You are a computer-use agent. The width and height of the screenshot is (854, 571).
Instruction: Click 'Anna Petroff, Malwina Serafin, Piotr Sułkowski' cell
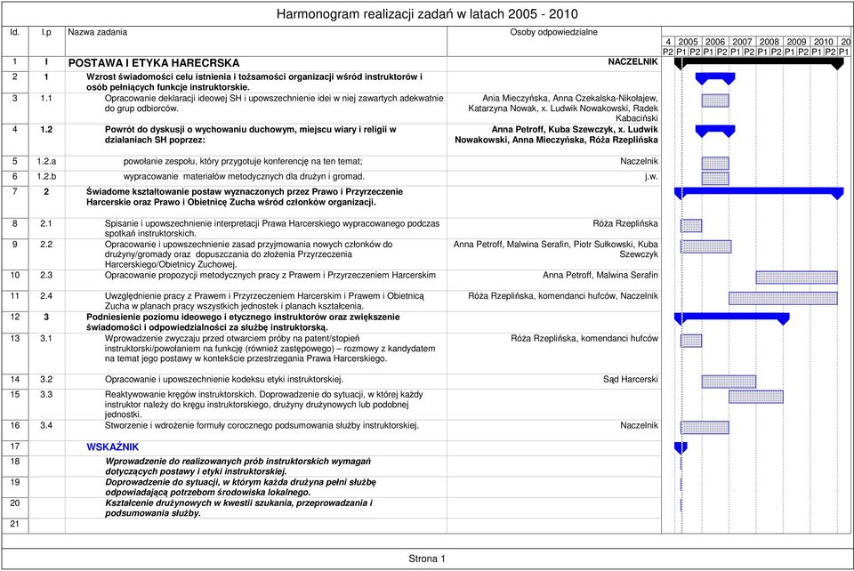(x=555, y=249)
